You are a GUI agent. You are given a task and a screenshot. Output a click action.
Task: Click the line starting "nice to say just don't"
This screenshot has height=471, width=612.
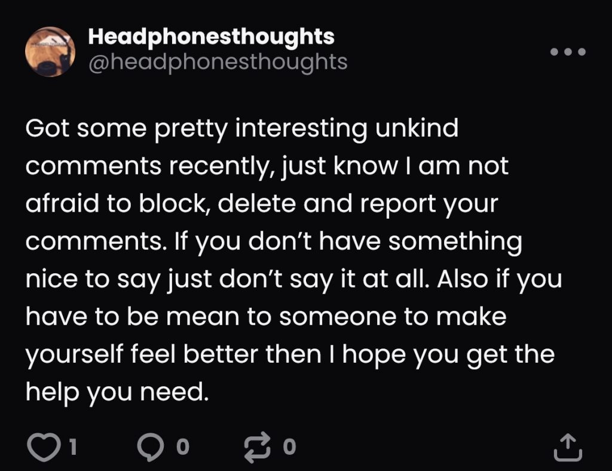click(x=293, y=280)
